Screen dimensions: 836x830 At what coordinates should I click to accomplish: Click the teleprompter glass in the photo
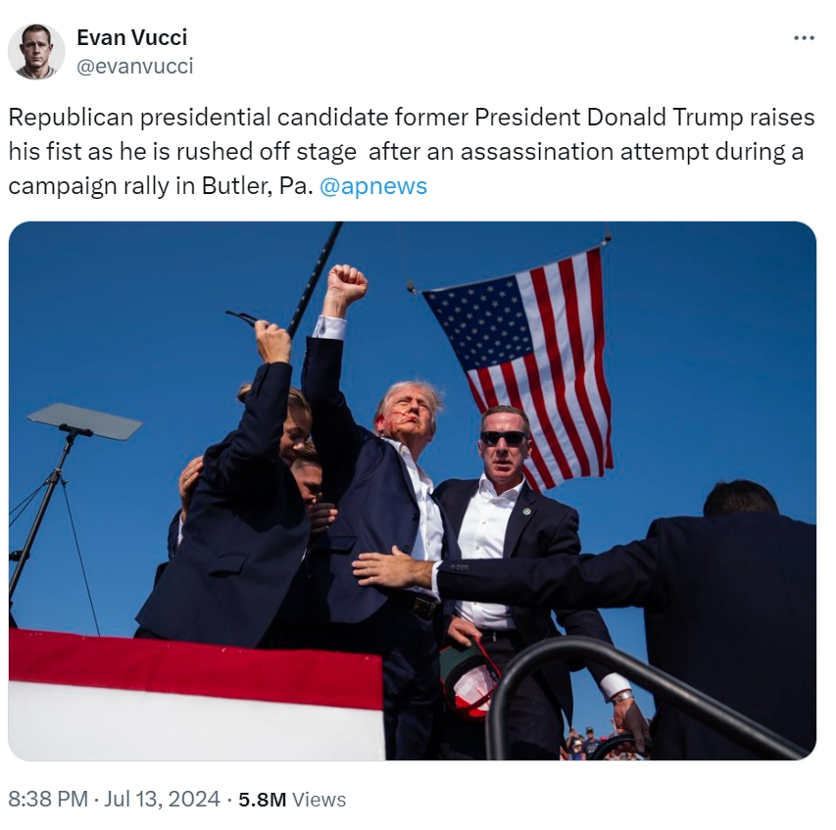(84, 421)
